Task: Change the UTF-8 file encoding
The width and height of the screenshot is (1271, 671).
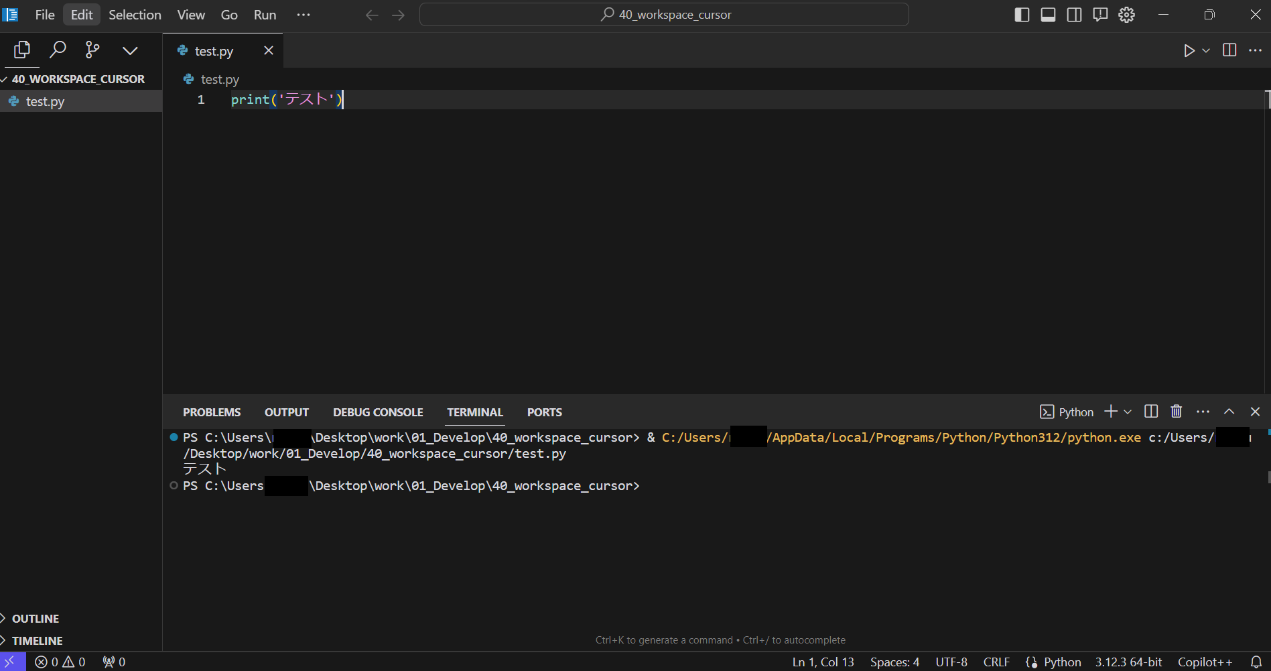Action: (x=951, y=662)
